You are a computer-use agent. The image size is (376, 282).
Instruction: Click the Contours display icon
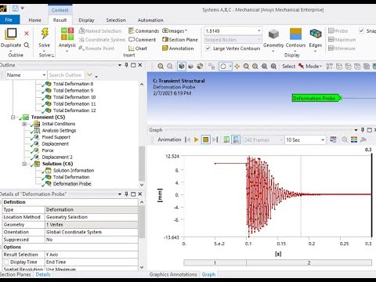295,34
